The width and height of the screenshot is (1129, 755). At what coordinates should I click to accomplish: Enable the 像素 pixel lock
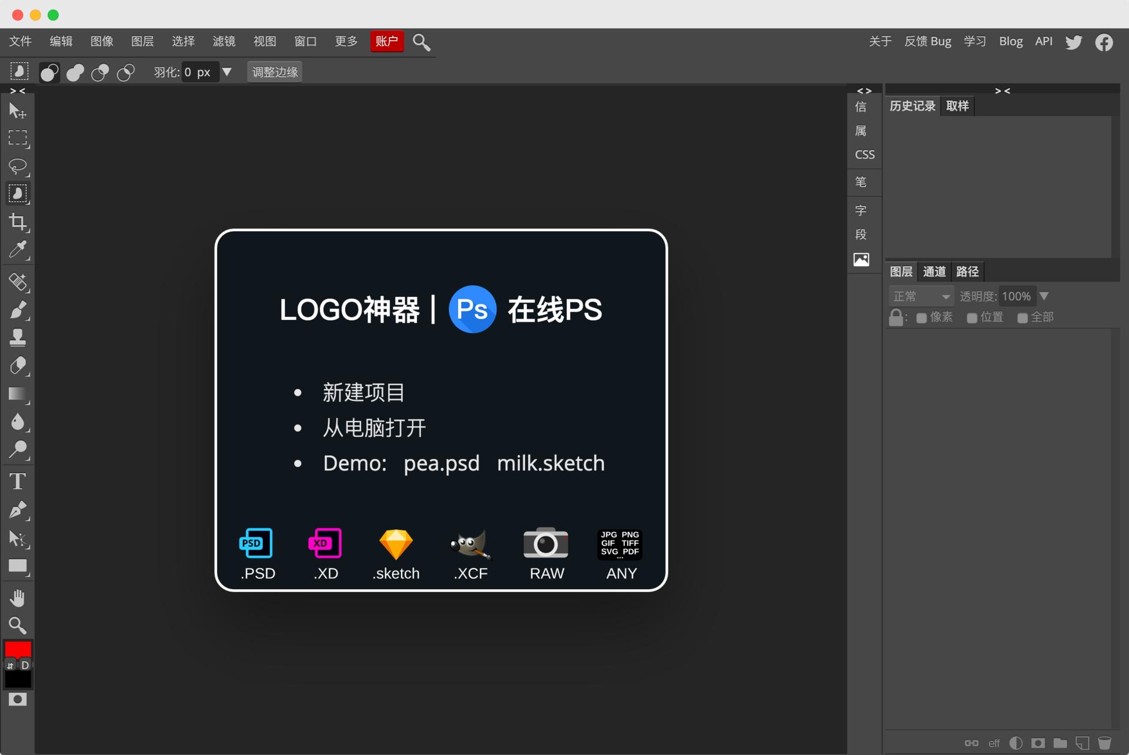[921, 317]
